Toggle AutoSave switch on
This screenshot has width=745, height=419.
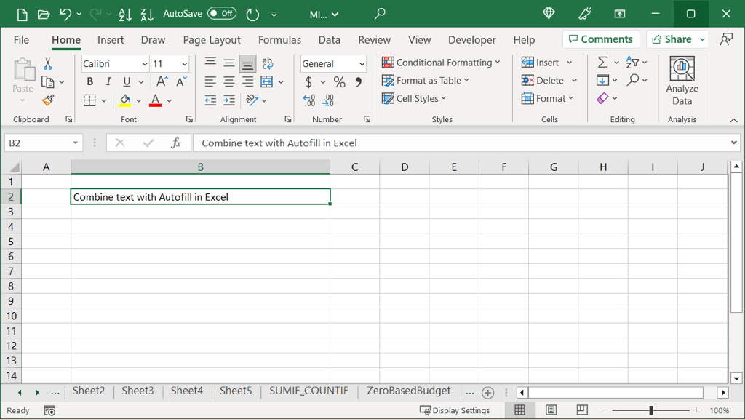pyautogui.click(x=222, y=14)
